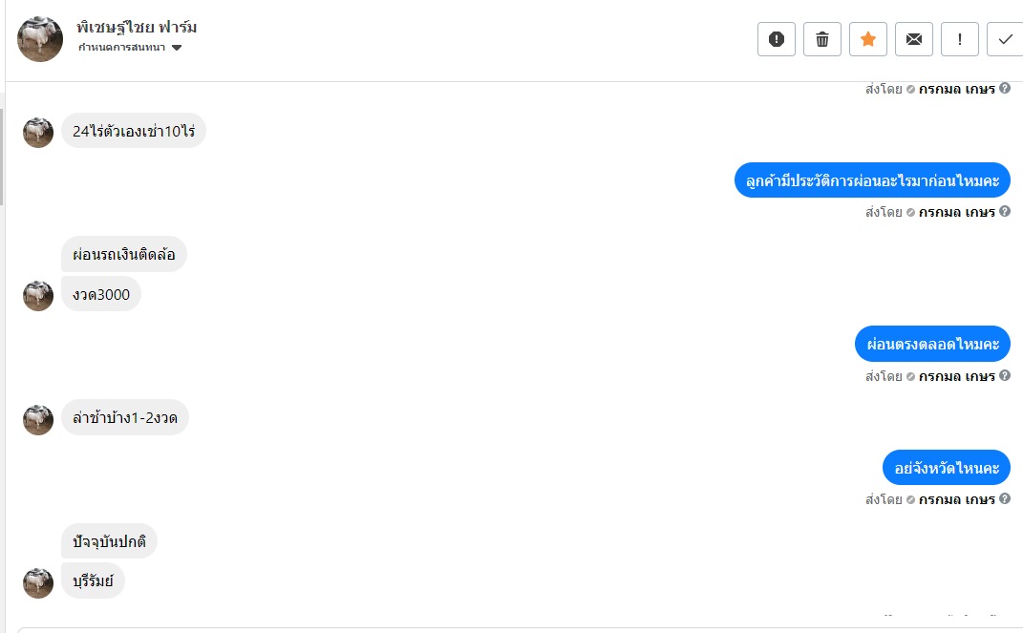The height and width of the screenshot is (633, 1023).
Task: Click the plain exclamation mark button
Action: click(x=960, y=39)
